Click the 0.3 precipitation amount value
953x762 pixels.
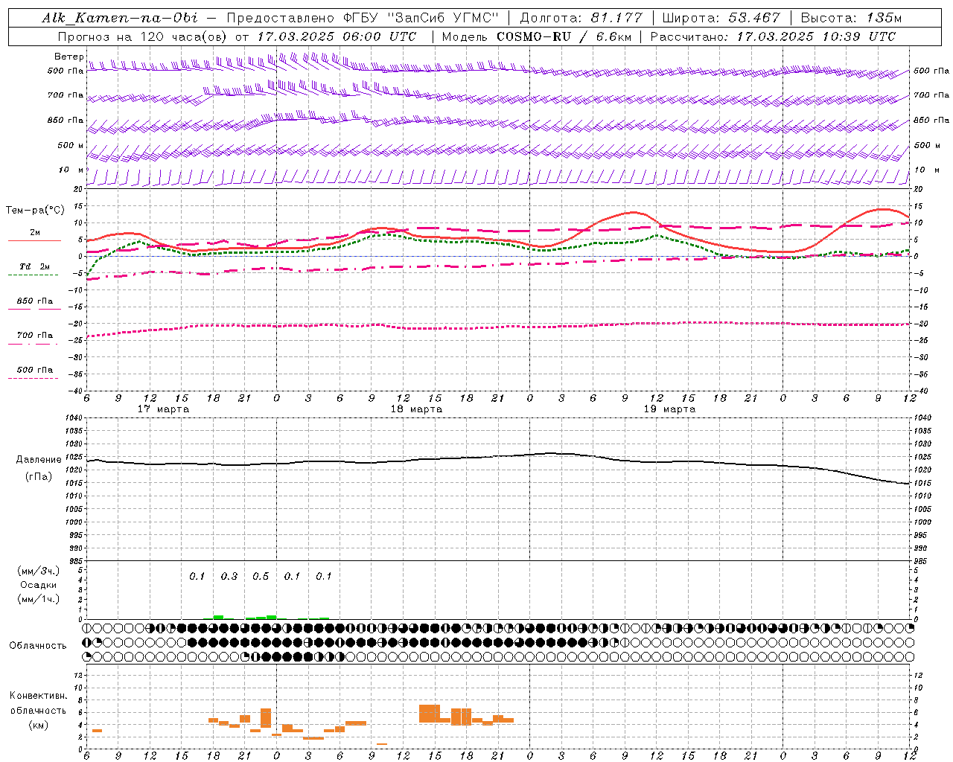coord(229,577)
